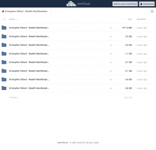Open more actions for 3.6 GB folder
The width and height of the screenshot is (156, 150).
tap(111, 88)
